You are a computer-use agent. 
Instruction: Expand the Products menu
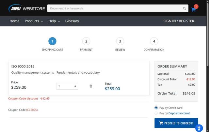34,21
